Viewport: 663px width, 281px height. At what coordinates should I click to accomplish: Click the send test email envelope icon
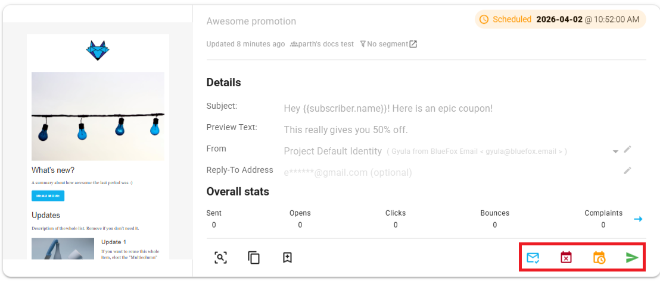click(533, 258)
